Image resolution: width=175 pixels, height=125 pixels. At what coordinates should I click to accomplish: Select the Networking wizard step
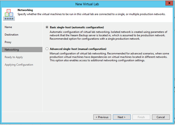click(22, 50)
